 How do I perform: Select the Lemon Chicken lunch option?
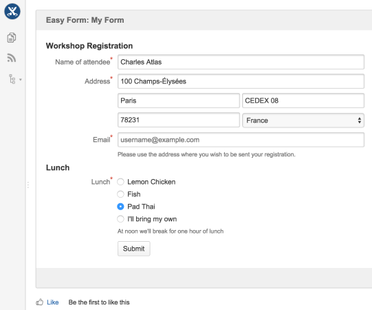click(120, 182)
